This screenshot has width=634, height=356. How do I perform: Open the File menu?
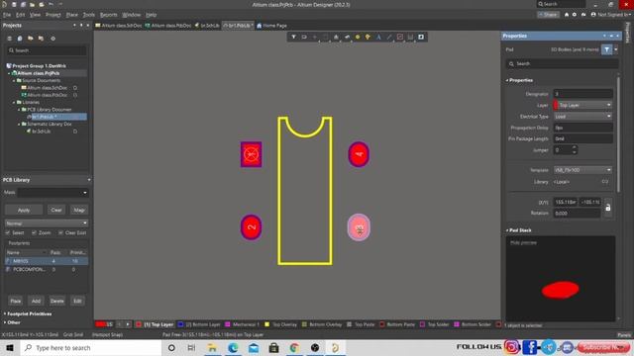point(7,15)
